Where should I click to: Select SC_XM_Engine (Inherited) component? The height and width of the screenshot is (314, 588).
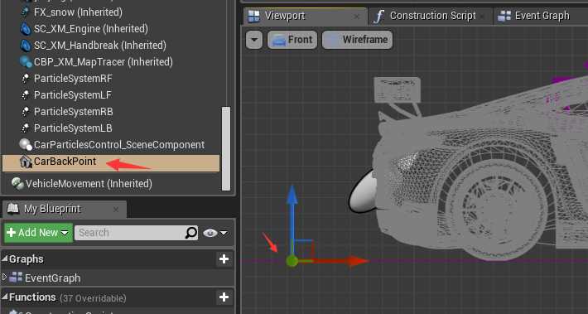[x=91, y=29]
